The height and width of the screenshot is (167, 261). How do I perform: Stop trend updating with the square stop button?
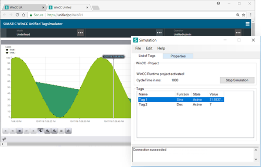[20, 131]
